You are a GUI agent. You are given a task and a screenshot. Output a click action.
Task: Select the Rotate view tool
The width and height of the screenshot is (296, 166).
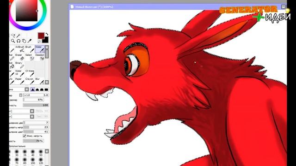pyautogui.click(x=18, y=41)
